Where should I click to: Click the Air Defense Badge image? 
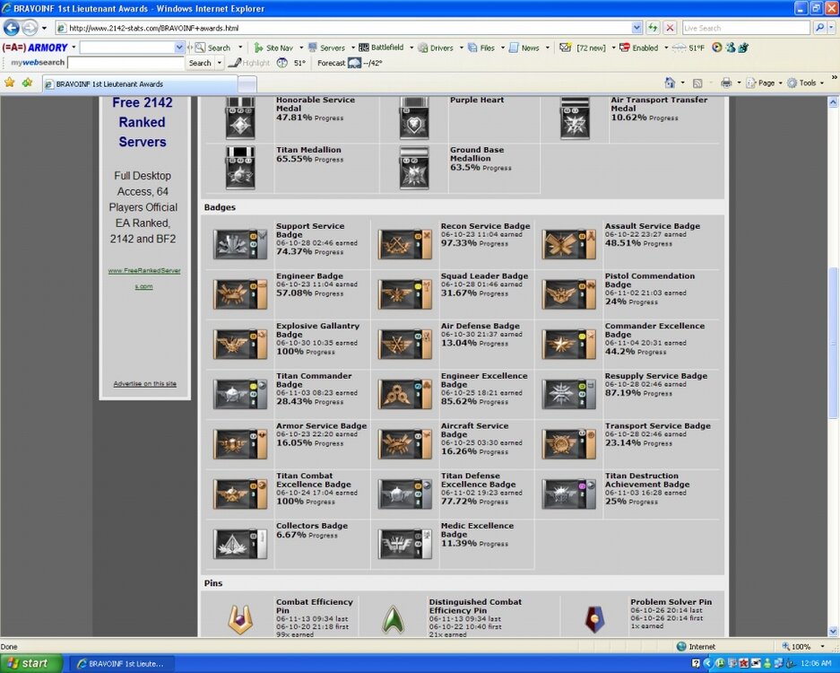click(x=404, y=344)
